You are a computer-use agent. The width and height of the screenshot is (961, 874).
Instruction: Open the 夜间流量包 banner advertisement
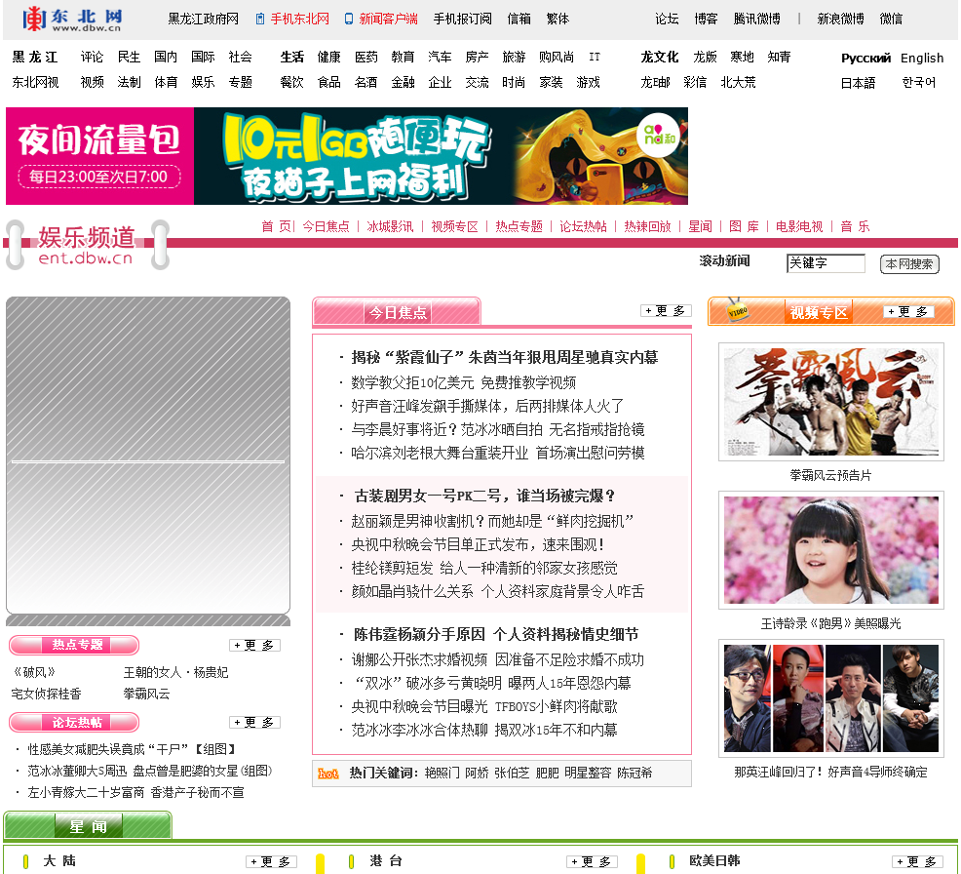pyautogui.click(x=347, y=156)
